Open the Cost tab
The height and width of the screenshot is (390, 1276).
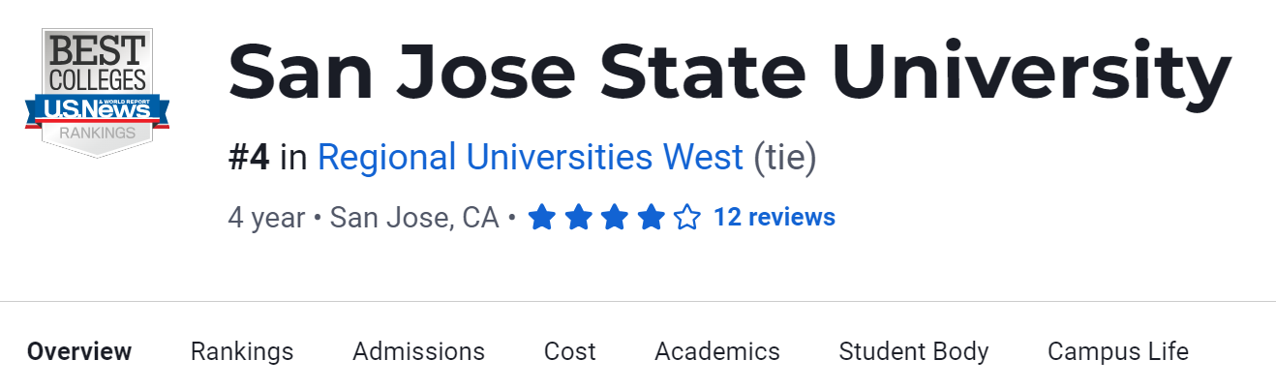(x=569, y=351)
